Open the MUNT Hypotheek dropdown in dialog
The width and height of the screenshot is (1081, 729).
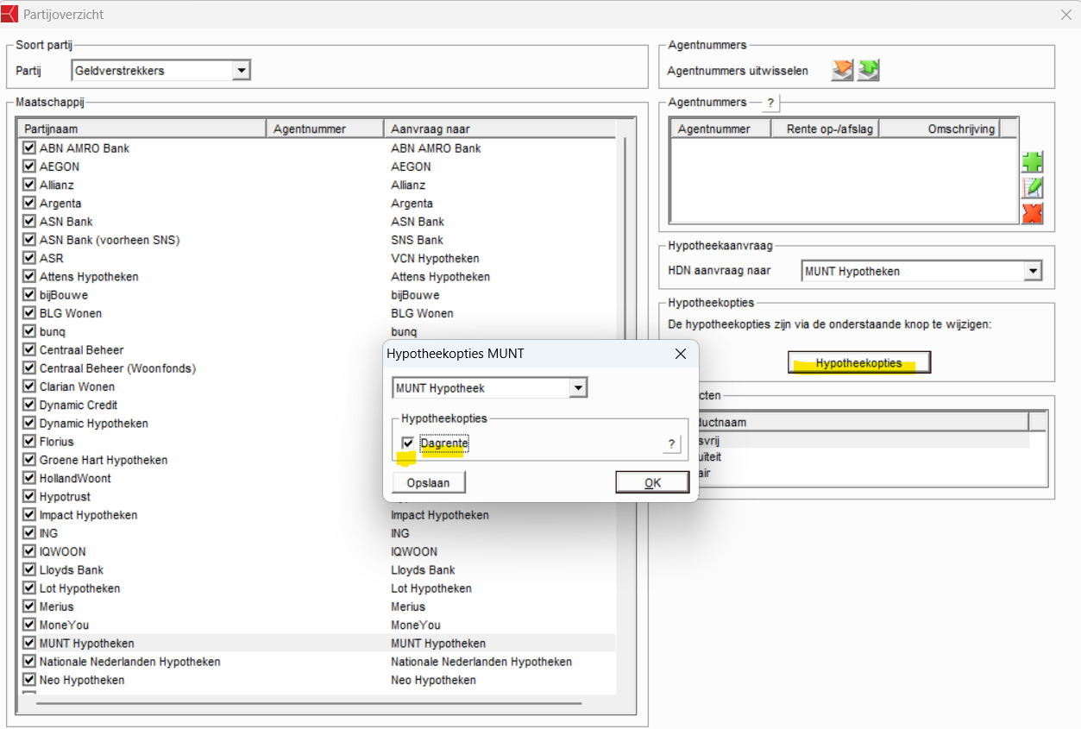(578, 388)
